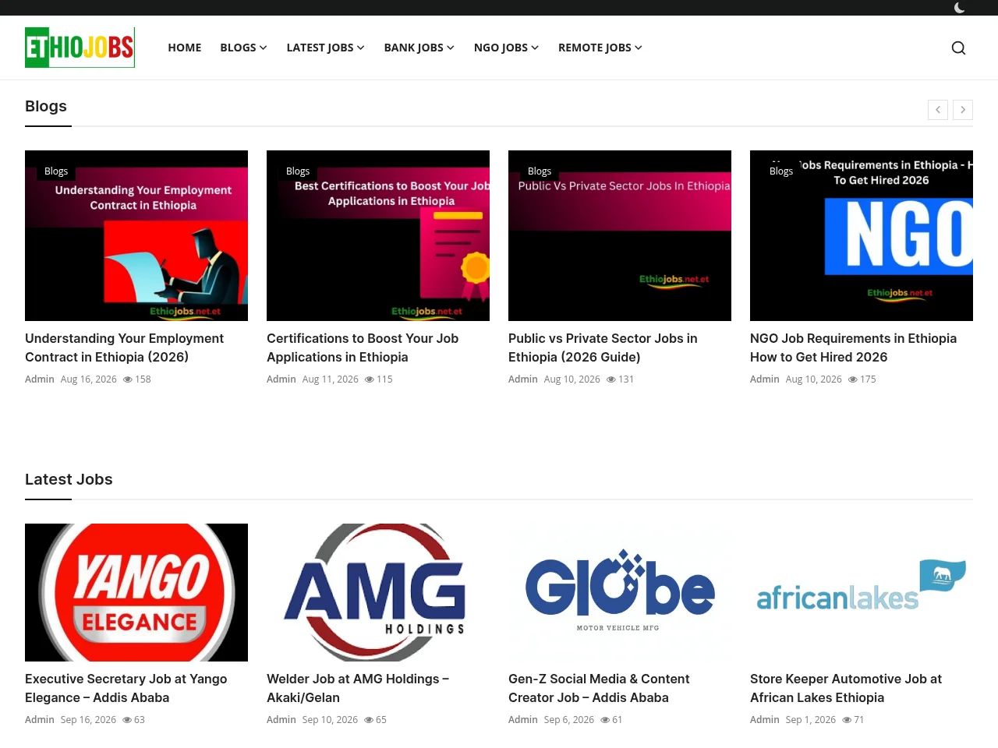This screenshot has height=748, width=998.
Task: Click the Latest Jobs section heading
Action: coord(69,479)
